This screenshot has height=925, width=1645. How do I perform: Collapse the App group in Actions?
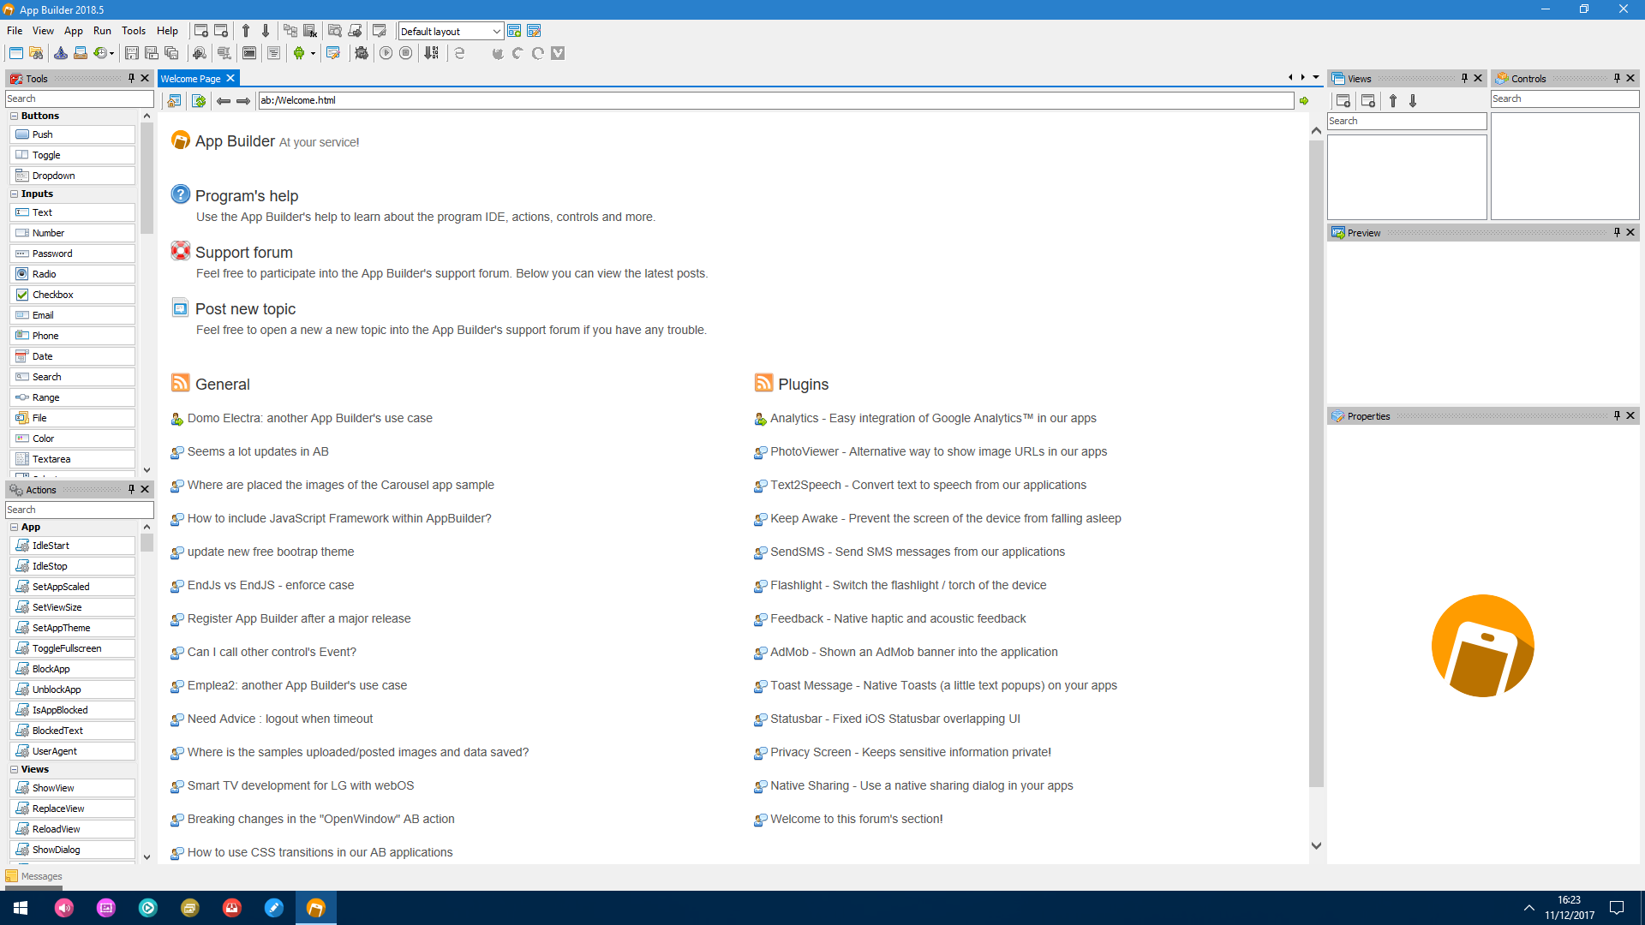tap(15, 527)
